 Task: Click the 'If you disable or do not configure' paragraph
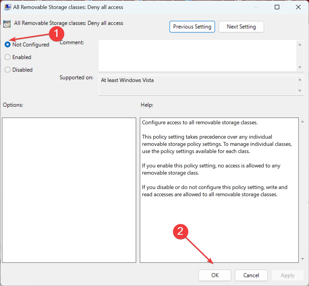pyautogui.click(x=215, y=191)
